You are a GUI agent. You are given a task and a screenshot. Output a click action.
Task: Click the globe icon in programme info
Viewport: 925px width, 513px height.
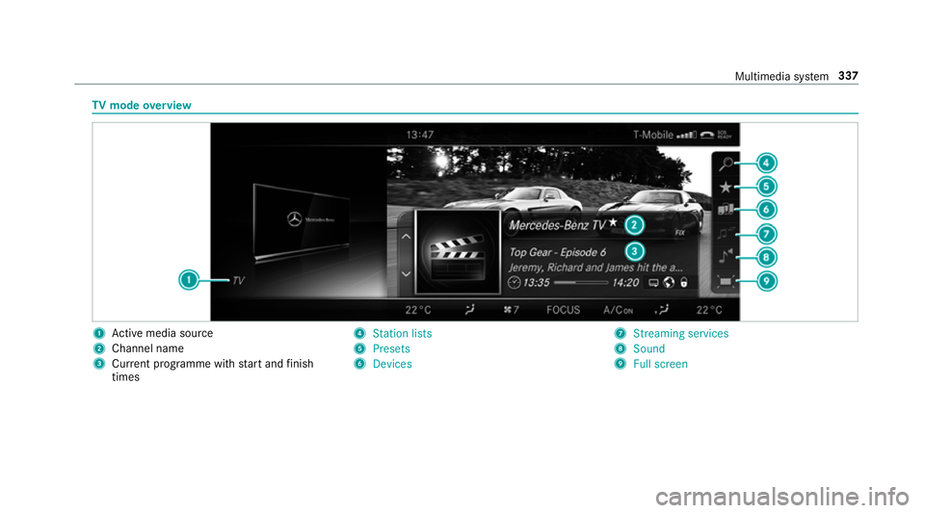tap(669, 283)
